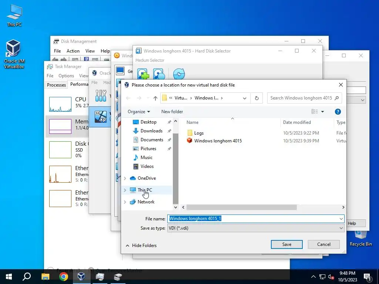Open Google Chrome from taskbar
Viewport: 379px width, 284px height.
click(63, 277)
